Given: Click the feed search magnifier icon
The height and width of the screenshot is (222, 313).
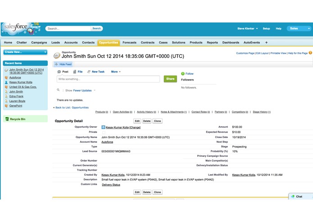Looking at the screenshot, I should (x=58, y=90).
